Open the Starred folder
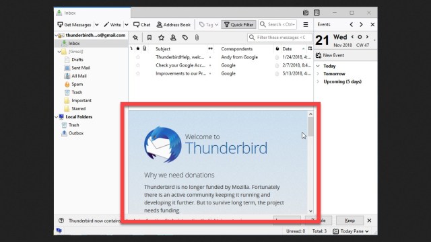Screen dimensions: 431x242 (x=78, y=109)
